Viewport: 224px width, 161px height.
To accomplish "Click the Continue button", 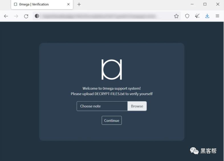I will (111, 120).
